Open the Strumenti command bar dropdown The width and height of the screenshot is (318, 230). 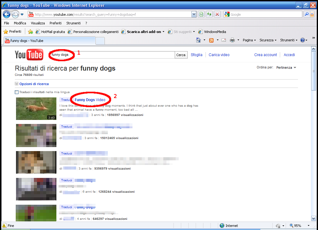pos(289,40)
